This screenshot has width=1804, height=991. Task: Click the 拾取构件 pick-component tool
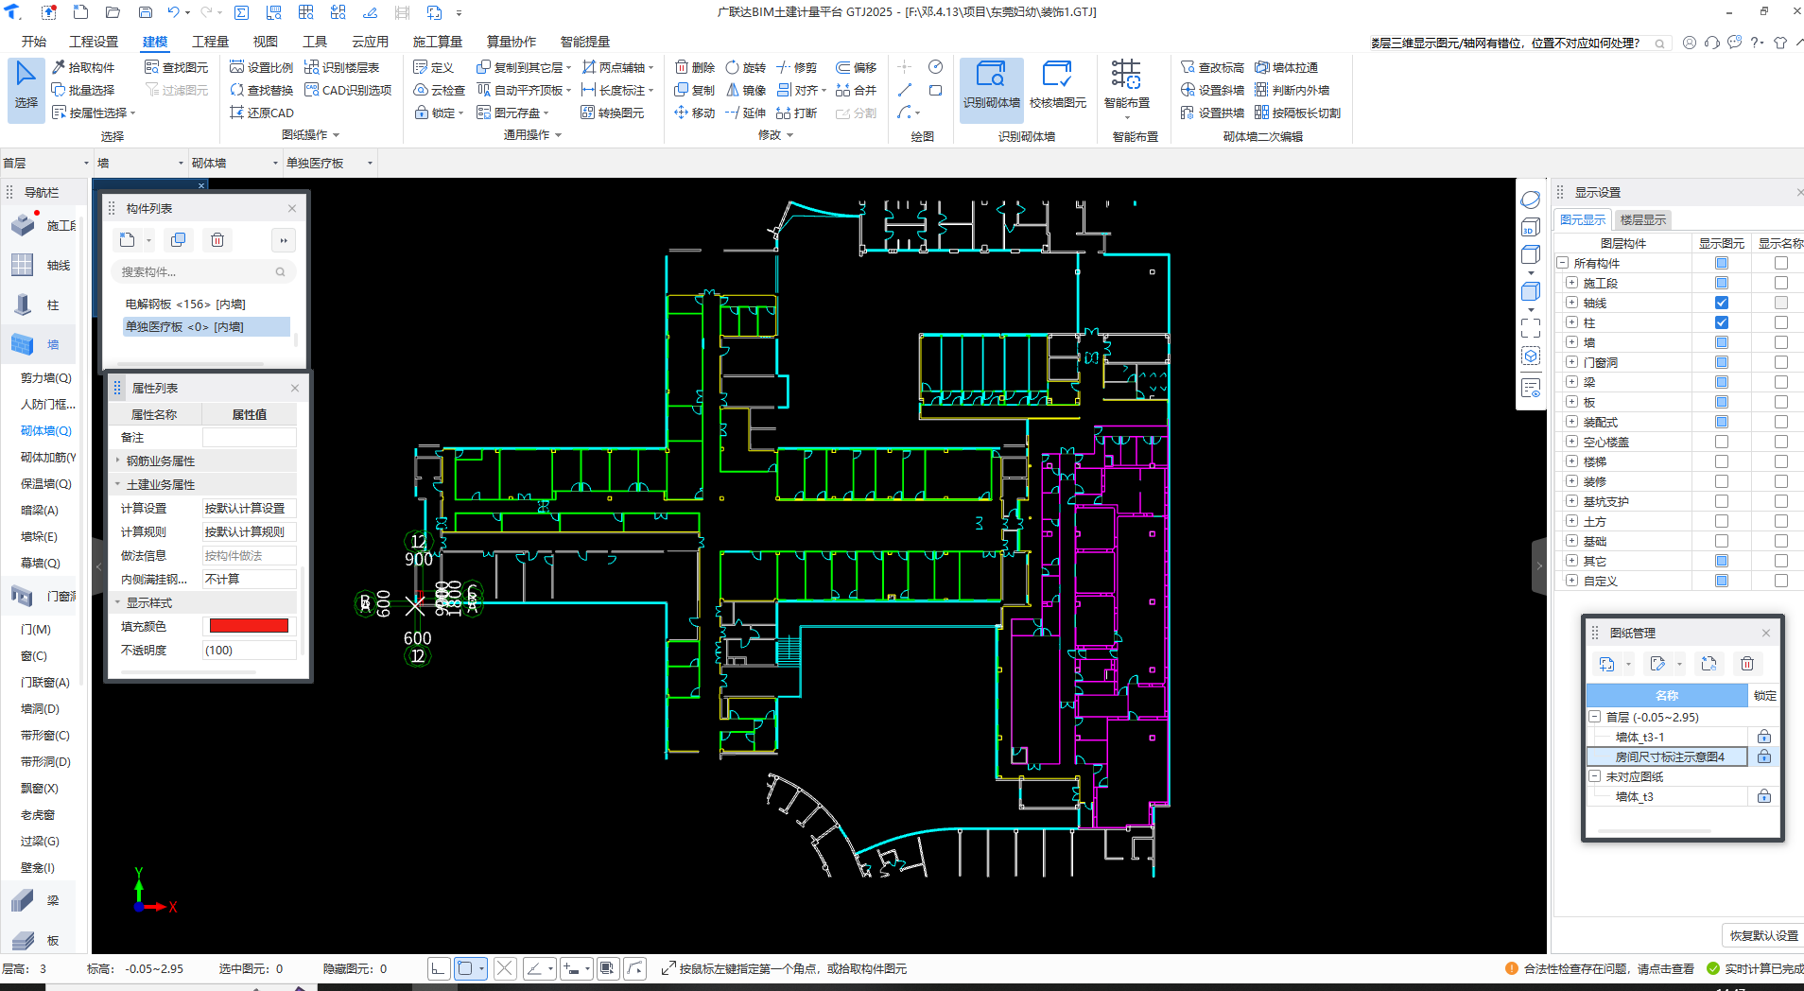pos(83,67)
